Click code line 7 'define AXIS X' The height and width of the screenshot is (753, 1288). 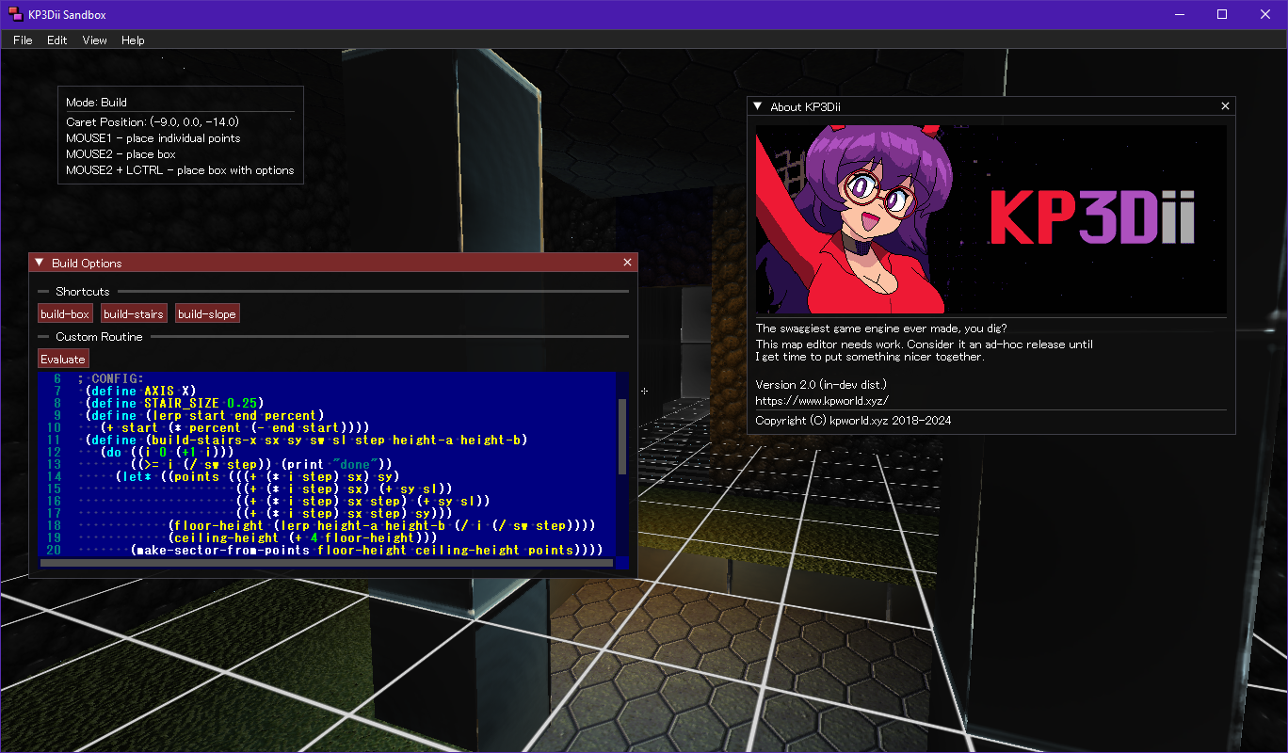click(x=141, y=391)
